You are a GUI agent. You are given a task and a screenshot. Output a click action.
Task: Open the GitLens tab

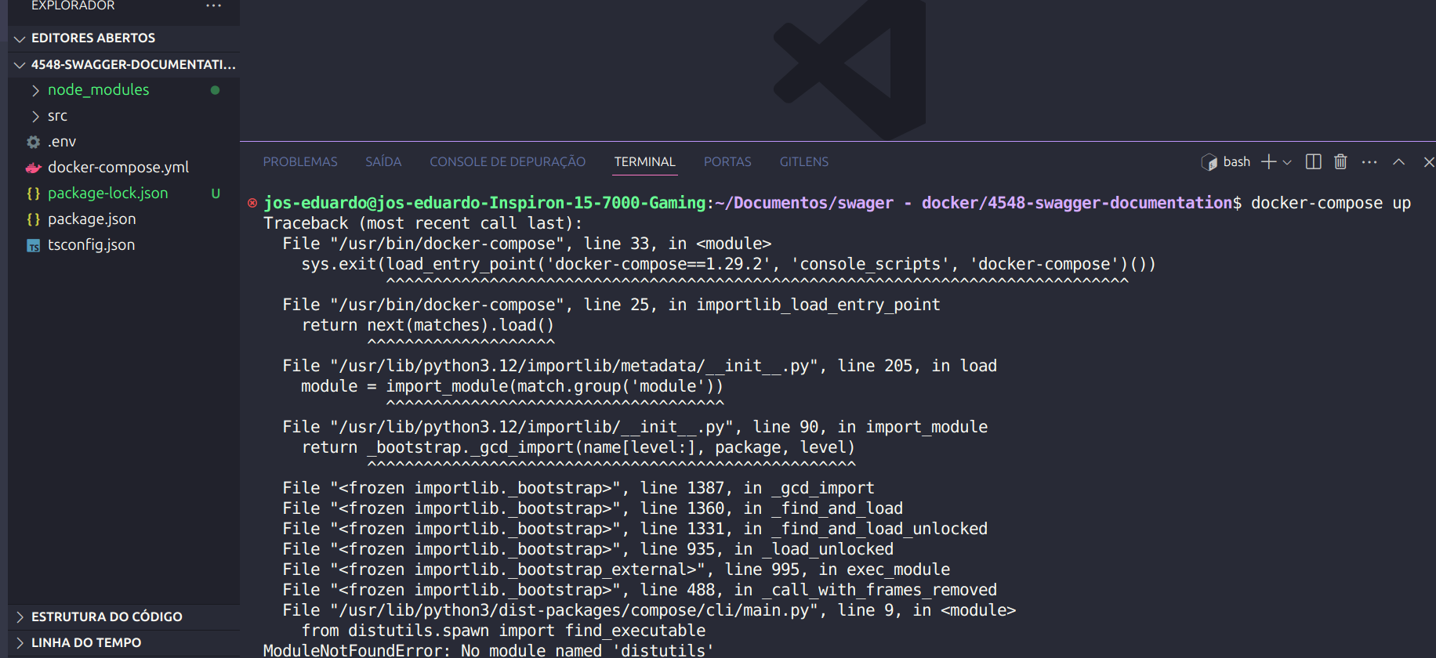(x=804, y=161)
